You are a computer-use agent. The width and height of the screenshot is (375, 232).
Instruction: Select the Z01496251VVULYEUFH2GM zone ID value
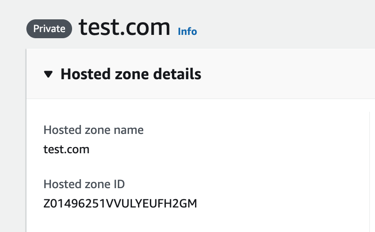pyautogui.click(x=120, y=204)
